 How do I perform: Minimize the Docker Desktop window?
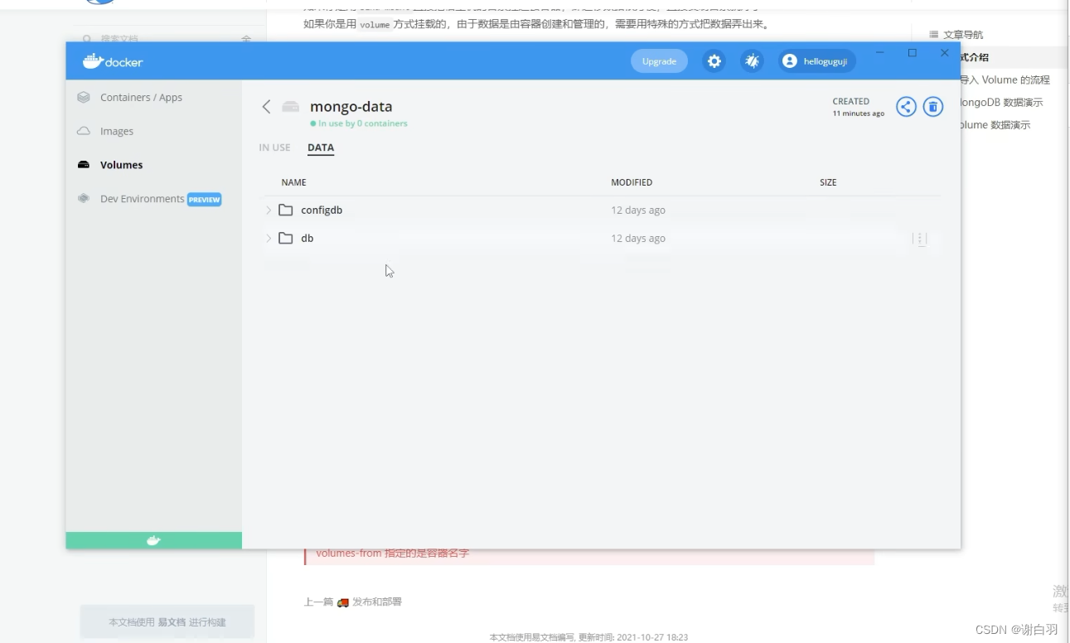(880, 53)
